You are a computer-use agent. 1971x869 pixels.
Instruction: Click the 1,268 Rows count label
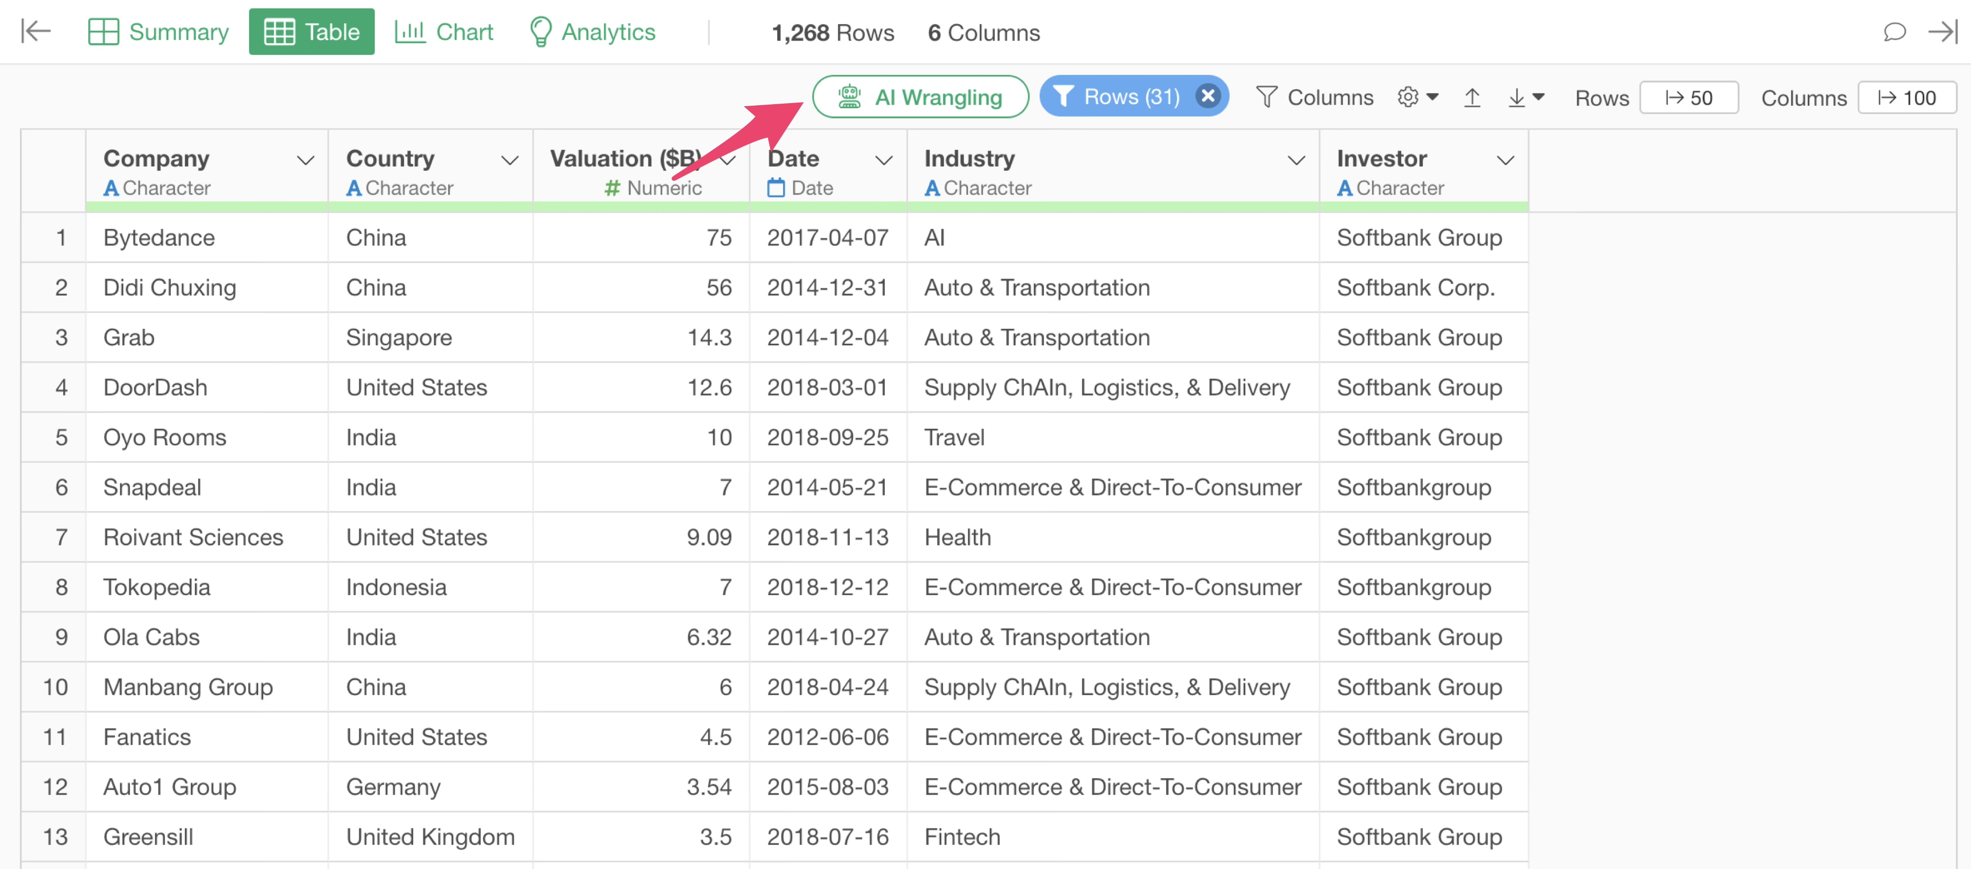[833, 33]
